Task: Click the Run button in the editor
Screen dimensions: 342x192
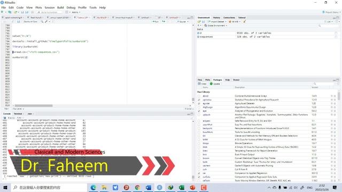Action: point(156,21)
